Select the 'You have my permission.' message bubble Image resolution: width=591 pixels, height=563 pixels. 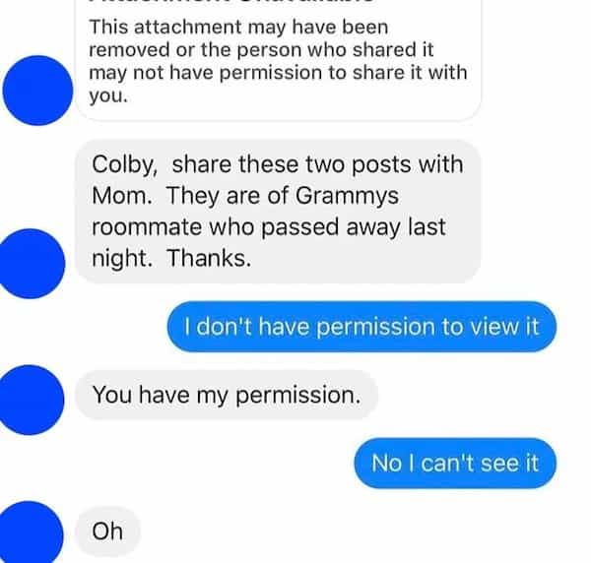pos(227,395)
